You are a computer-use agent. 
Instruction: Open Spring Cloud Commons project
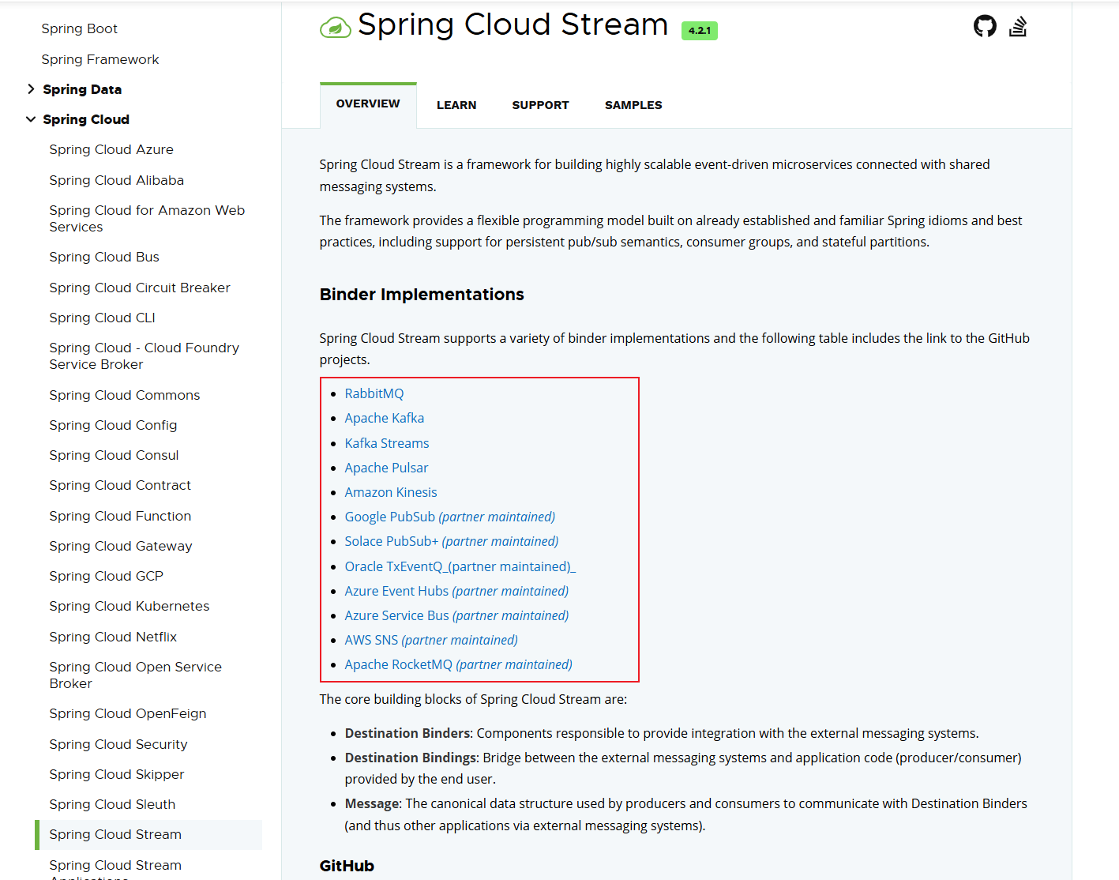[x=125, y=395]
